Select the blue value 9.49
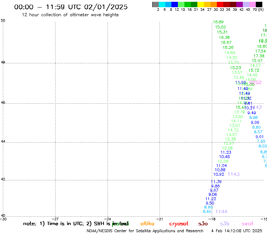The height and width of the screenshot is (234, 267). coord(251,113)
